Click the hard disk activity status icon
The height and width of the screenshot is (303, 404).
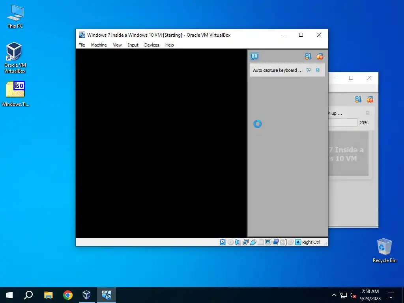click(x=223, y=242)
